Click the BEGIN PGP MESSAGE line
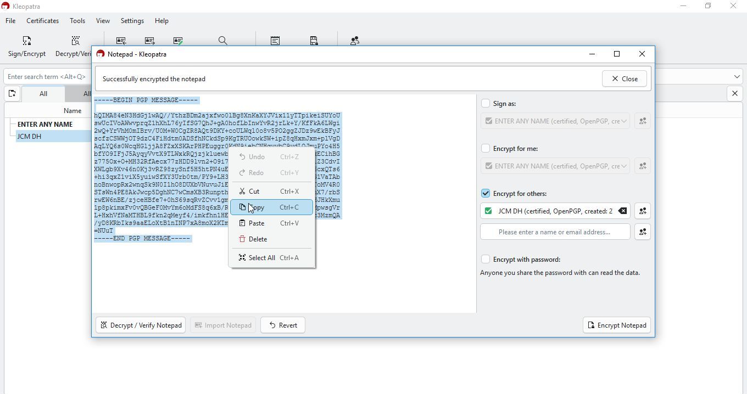747x394 pixels. (146, 100)
